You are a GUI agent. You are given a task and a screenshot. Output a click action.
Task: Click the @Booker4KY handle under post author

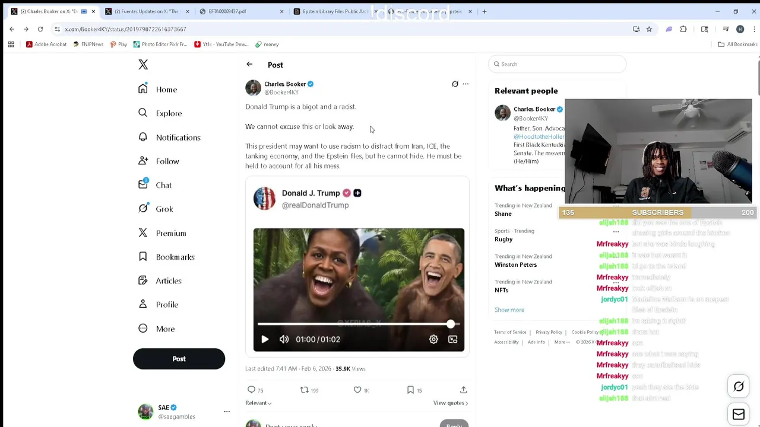point(281,93)
